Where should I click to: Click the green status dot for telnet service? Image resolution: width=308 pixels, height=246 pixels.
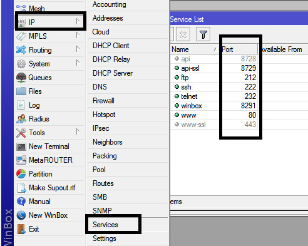(177, 96)
